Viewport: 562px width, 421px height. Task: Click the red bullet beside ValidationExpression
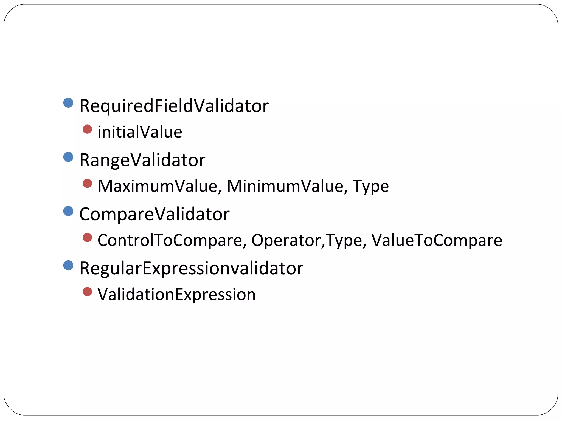click(87, 292)
